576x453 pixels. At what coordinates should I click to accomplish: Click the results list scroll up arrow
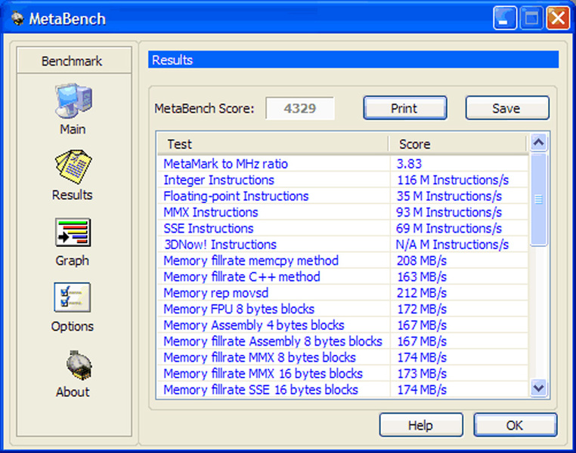[538, 143]
